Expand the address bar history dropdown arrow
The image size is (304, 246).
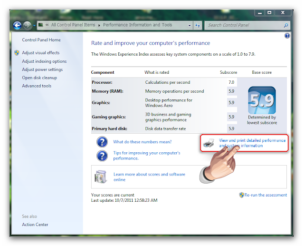pyautogui.click(x=190, y=25)
